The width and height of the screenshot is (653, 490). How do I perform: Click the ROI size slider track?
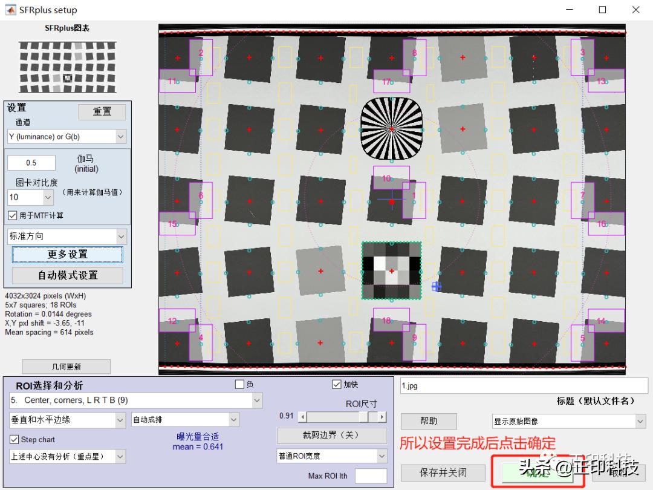[333, 417]
